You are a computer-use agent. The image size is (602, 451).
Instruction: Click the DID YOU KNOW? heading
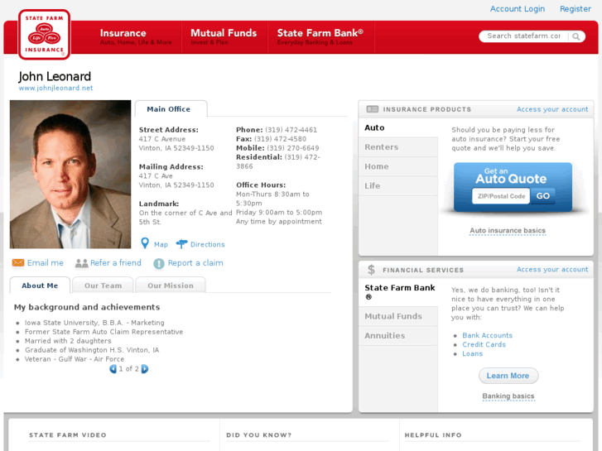(258, 435)
